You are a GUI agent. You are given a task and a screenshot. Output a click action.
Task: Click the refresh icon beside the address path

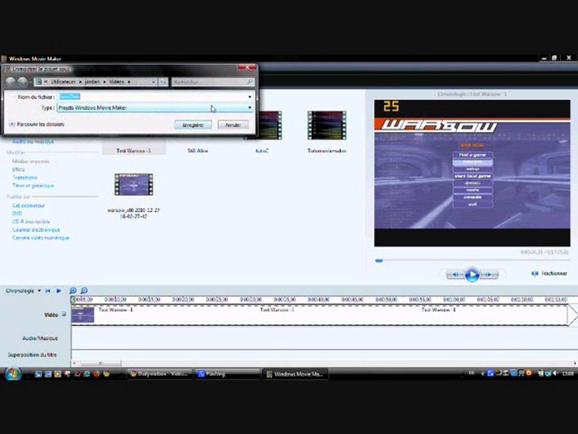[x=163, y=82]
